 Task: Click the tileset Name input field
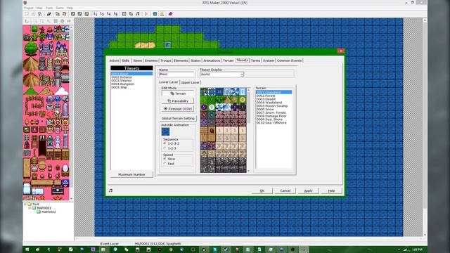tap(176, 74)
